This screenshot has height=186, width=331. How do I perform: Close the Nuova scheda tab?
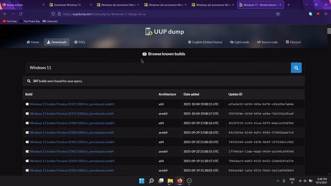pos(43,5)
